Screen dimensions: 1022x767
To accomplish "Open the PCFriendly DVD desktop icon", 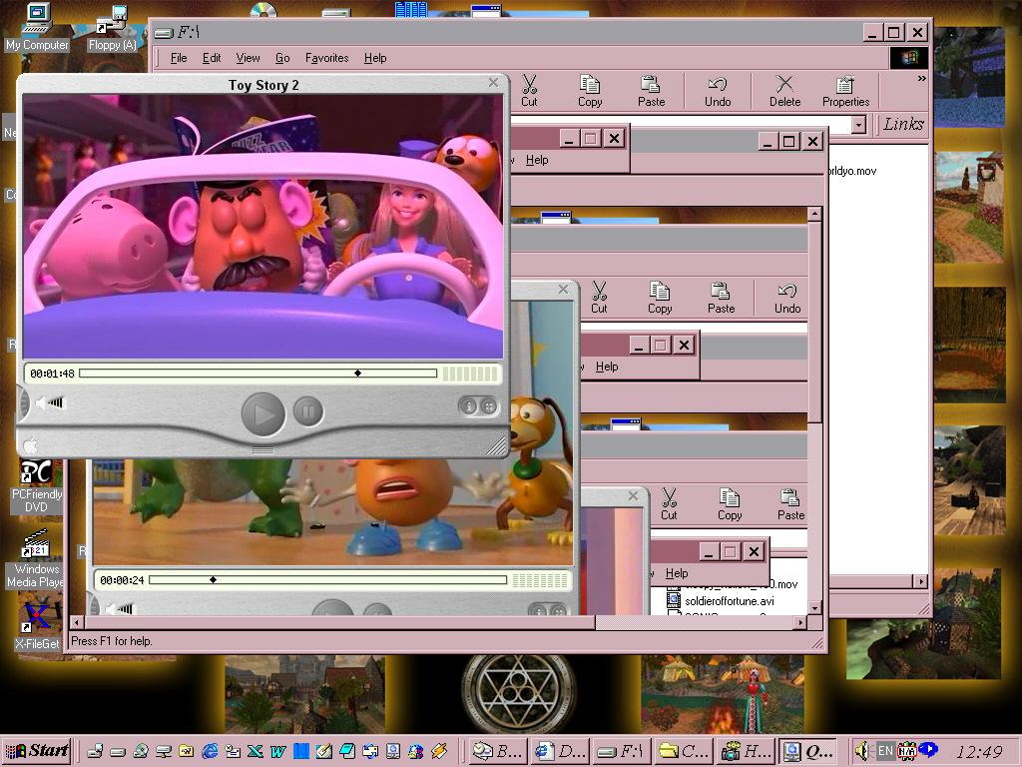I will point(37,486).
